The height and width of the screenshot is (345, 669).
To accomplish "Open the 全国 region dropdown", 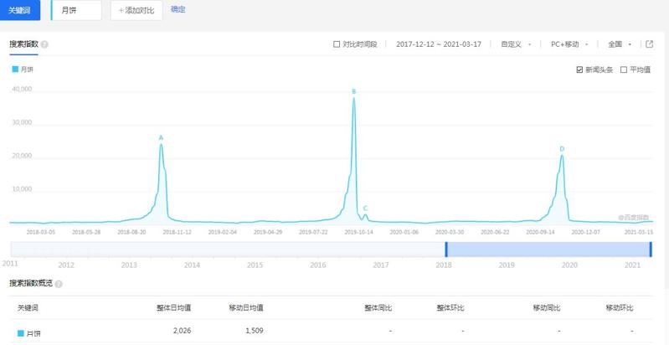I will [620, 44].
